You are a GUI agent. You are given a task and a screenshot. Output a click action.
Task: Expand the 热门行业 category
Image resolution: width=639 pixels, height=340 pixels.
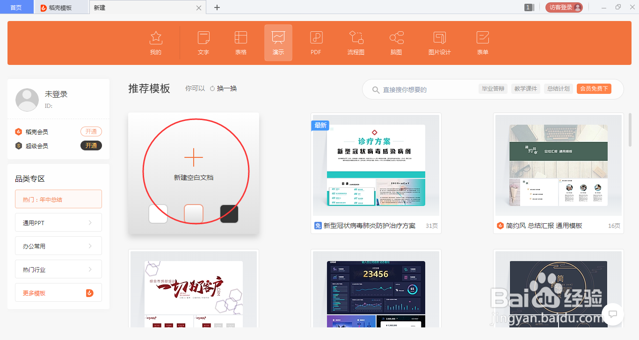pyautogui.click(x=58, y=269)
